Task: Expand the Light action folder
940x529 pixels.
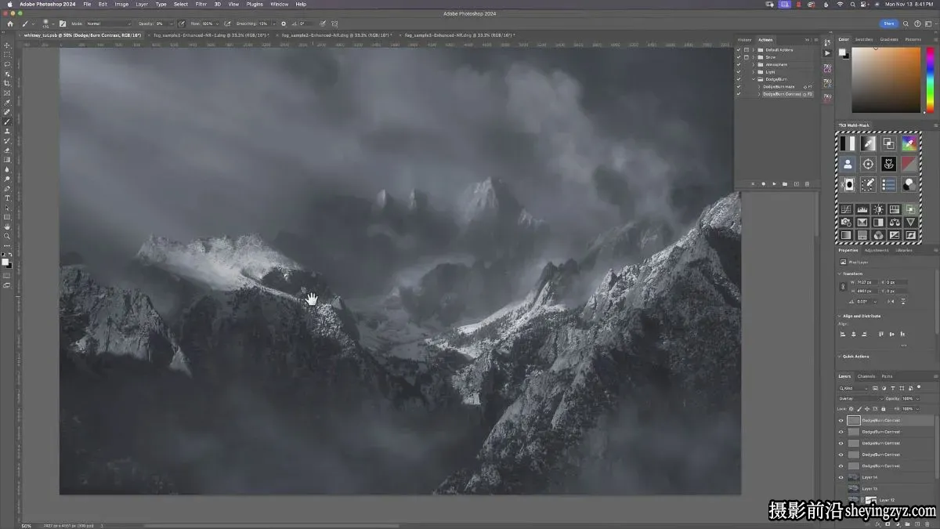Action: [754, 72]
